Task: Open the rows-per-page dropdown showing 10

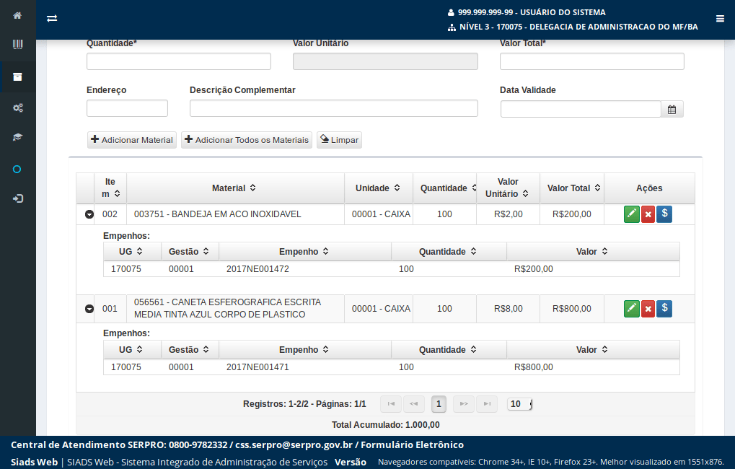Action: pos(520,404)
